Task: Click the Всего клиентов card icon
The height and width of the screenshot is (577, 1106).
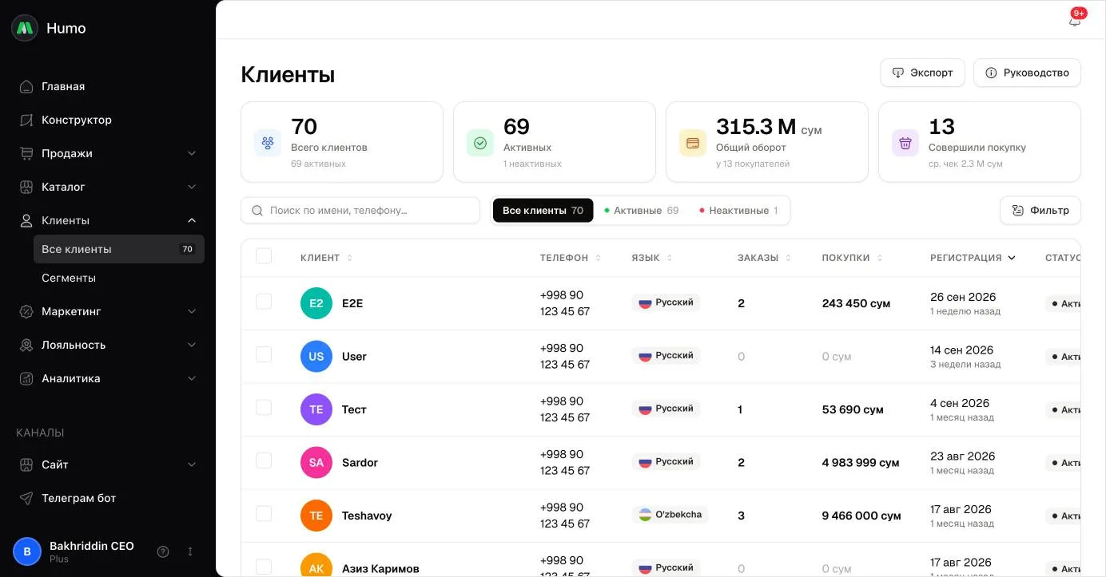Action: click(268, 143)
